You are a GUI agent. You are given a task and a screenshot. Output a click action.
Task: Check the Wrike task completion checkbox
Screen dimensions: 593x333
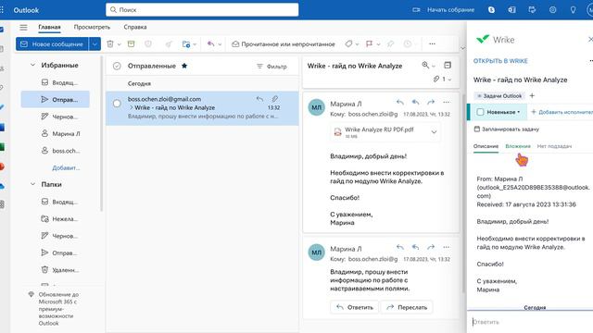pos(480,112)
